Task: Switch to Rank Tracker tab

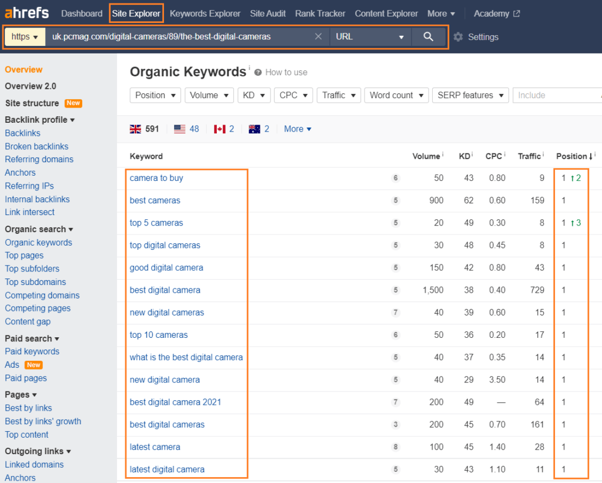Action: (x=320, y=14)
